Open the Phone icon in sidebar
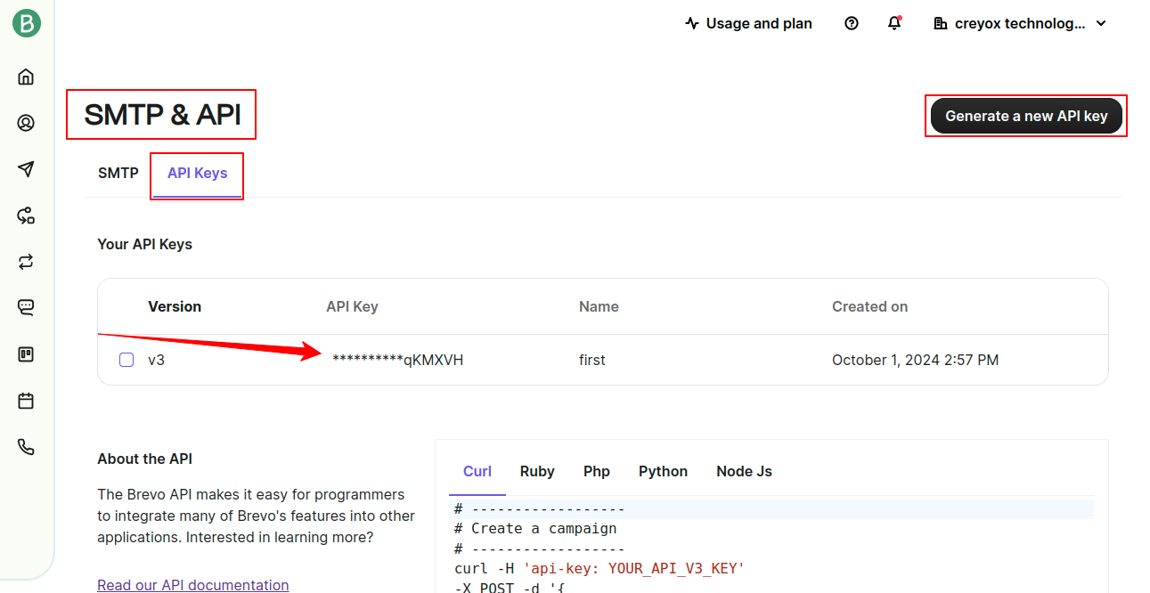This screenshot has width=1150, height=593. click(26, 447)
